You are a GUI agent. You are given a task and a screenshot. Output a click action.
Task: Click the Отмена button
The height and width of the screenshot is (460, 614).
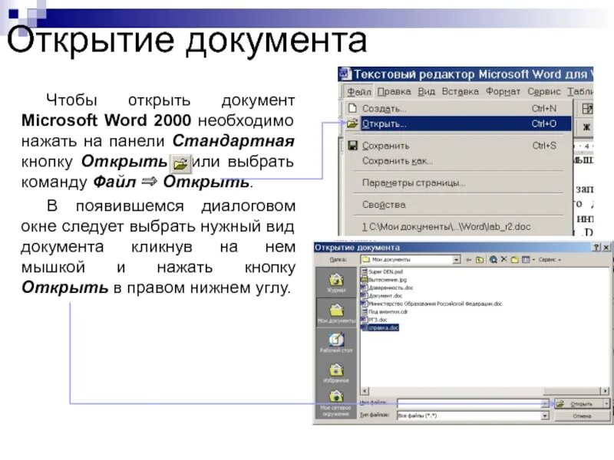[x=582, y=416]
